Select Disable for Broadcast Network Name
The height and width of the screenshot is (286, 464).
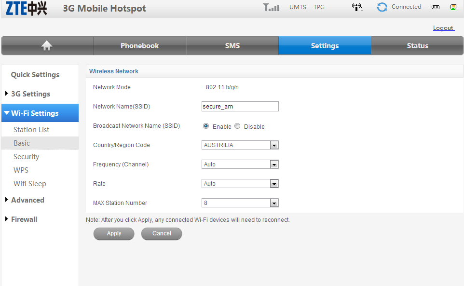[x=237, y=126]
